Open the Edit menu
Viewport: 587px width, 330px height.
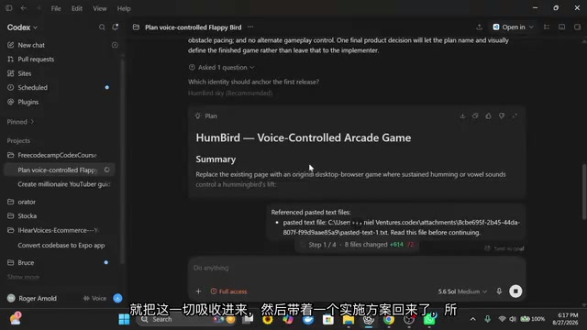(x=77, y=8)
